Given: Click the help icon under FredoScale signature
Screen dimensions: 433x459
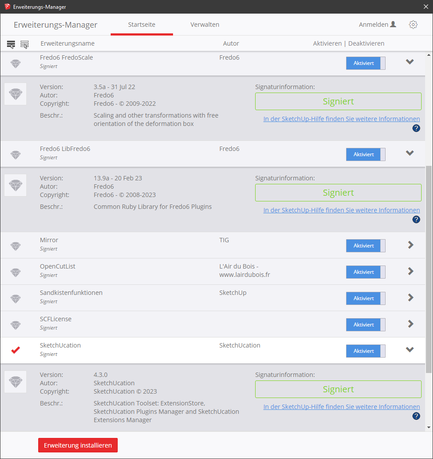Looking at the screenshot, I should (416, 128).
